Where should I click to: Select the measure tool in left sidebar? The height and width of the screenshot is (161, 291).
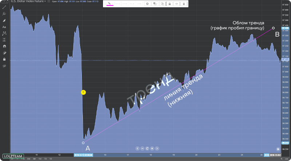point(4,40)
